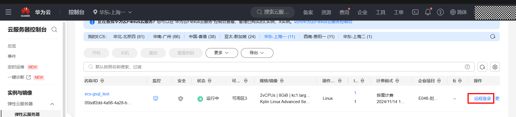This screenshot has height=117, width=516.
Task: Sort the table by 名称/ID column
Action: click(x=102, y=81)
